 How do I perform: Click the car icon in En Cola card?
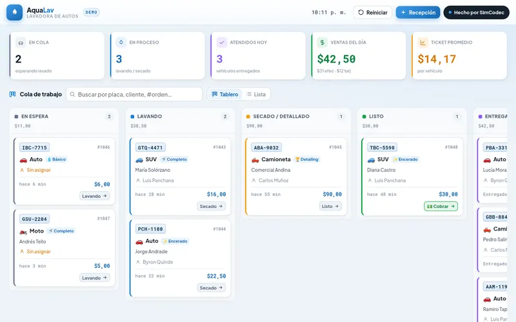click(21, 43)
